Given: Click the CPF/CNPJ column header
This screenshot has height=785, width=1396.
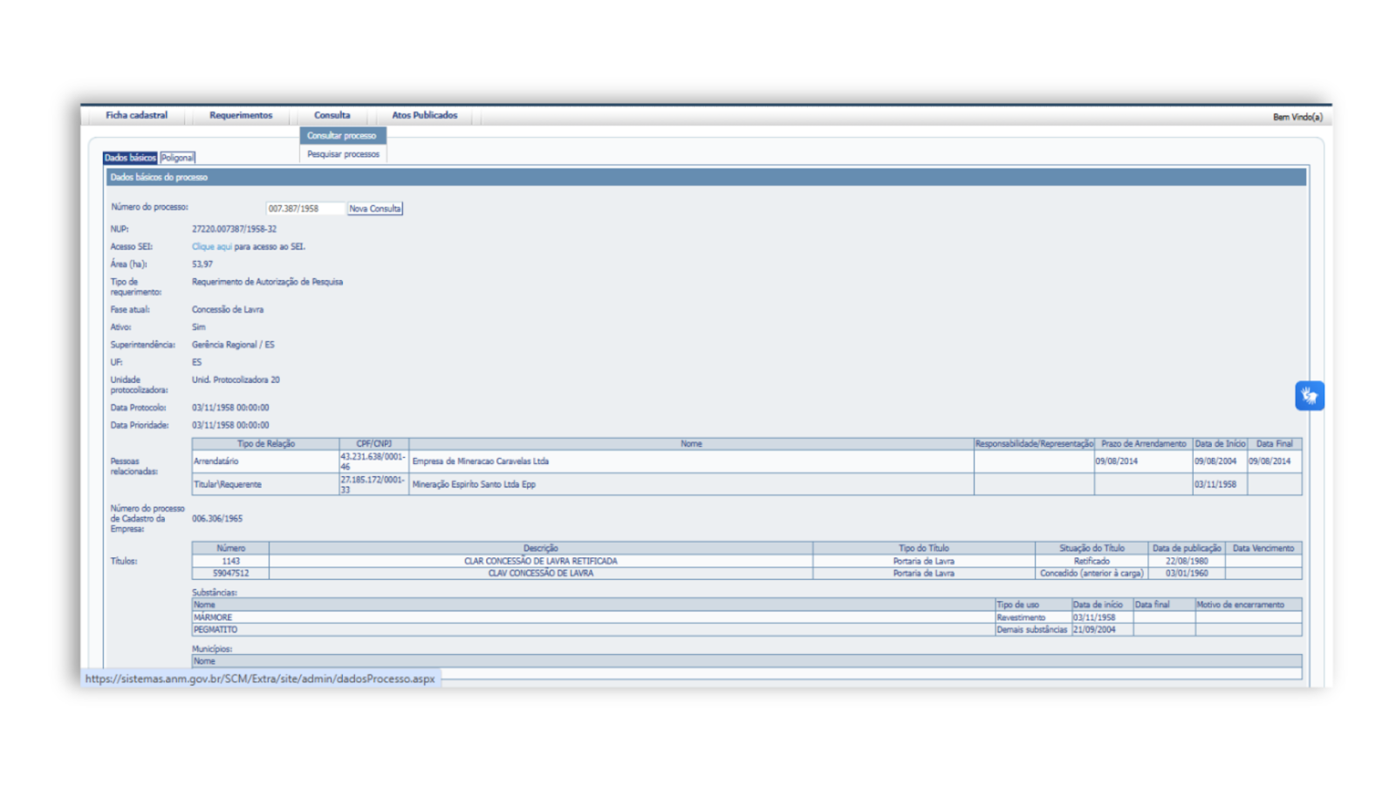Looking at the screenshot, I should click(x=373, y=444).
